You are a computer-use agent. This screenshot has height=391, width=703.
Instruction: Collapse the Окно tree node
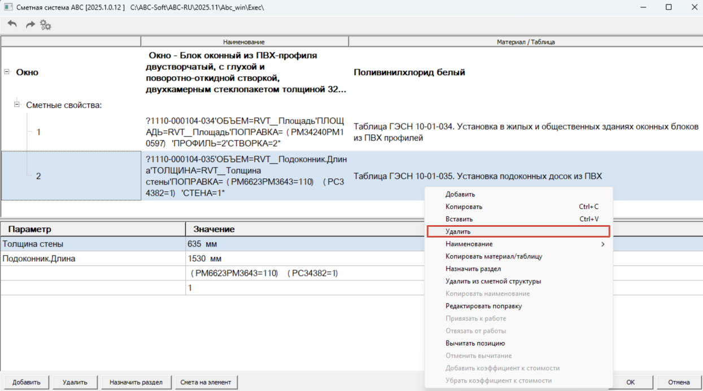pos(7,72)
